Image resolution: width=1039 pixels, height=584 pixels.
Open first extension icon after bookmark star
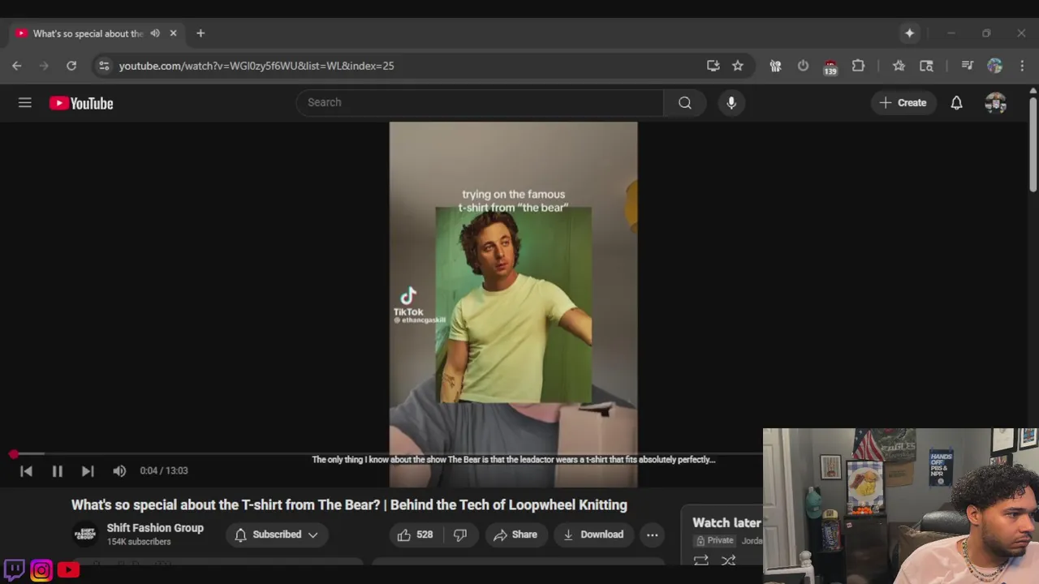coord(775,66)
